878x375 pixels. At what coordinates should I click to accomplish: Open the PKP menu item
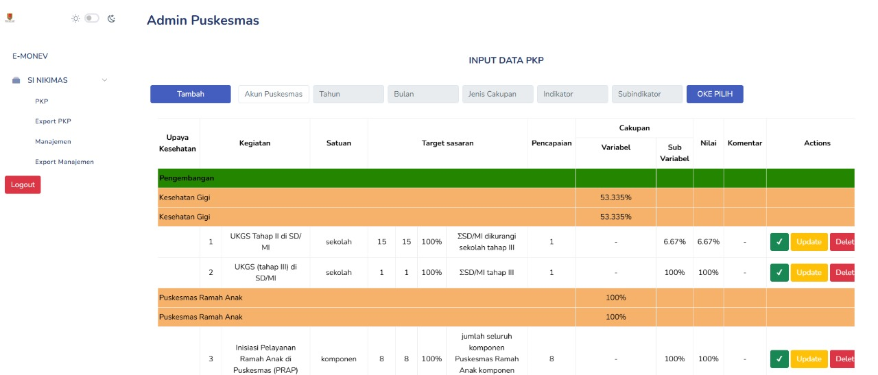pyautogui.click(x=42, y=101)
